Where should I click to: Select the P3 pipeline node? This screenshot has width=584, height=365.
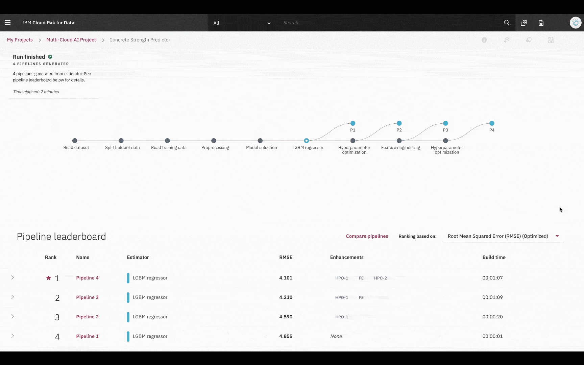[x=445, y=123]
